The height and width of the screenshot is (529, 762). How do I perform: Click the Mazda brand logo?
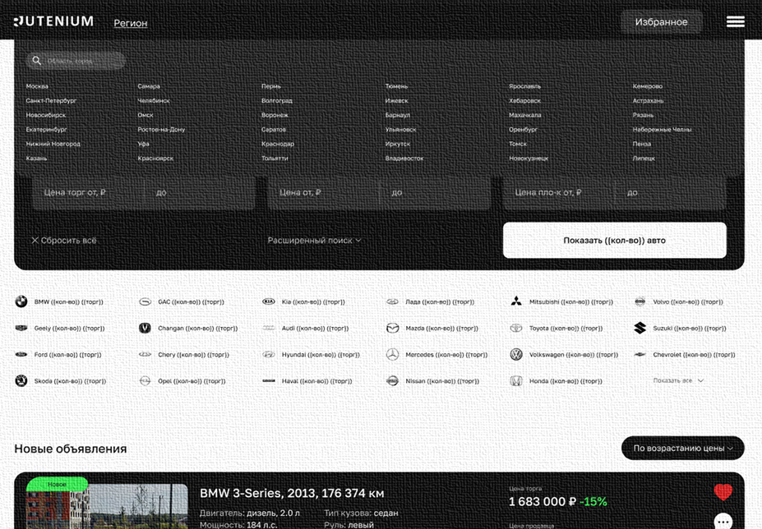point(393,329)
